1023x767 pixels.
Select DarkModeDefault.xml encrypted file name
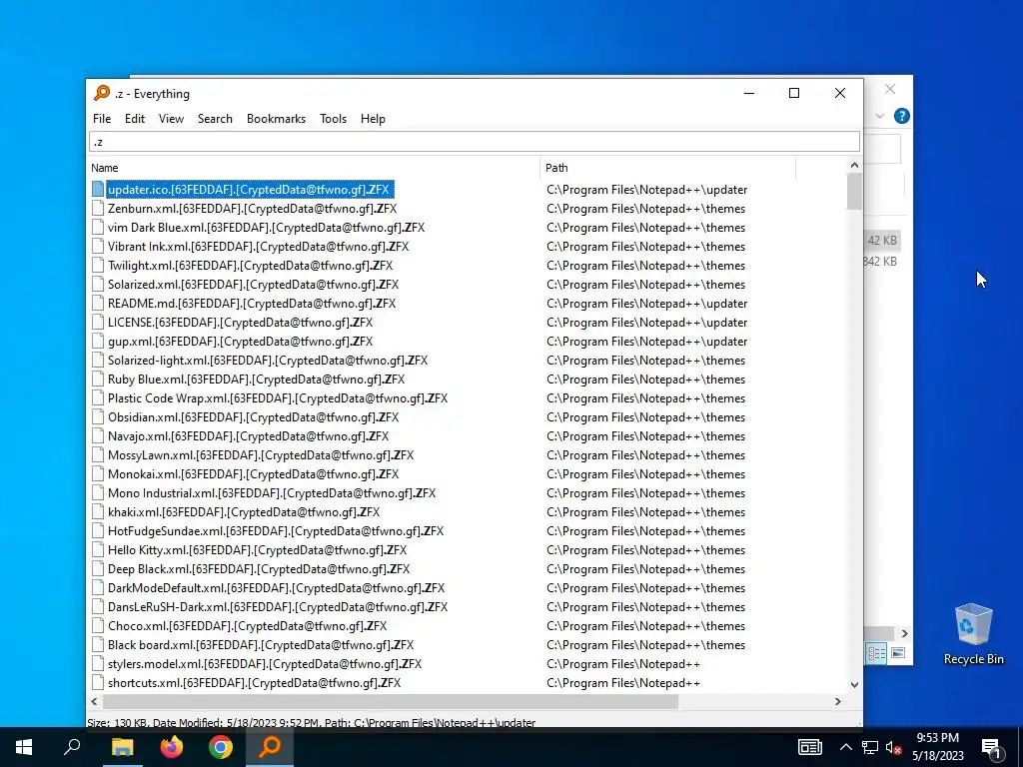point(276,587)
